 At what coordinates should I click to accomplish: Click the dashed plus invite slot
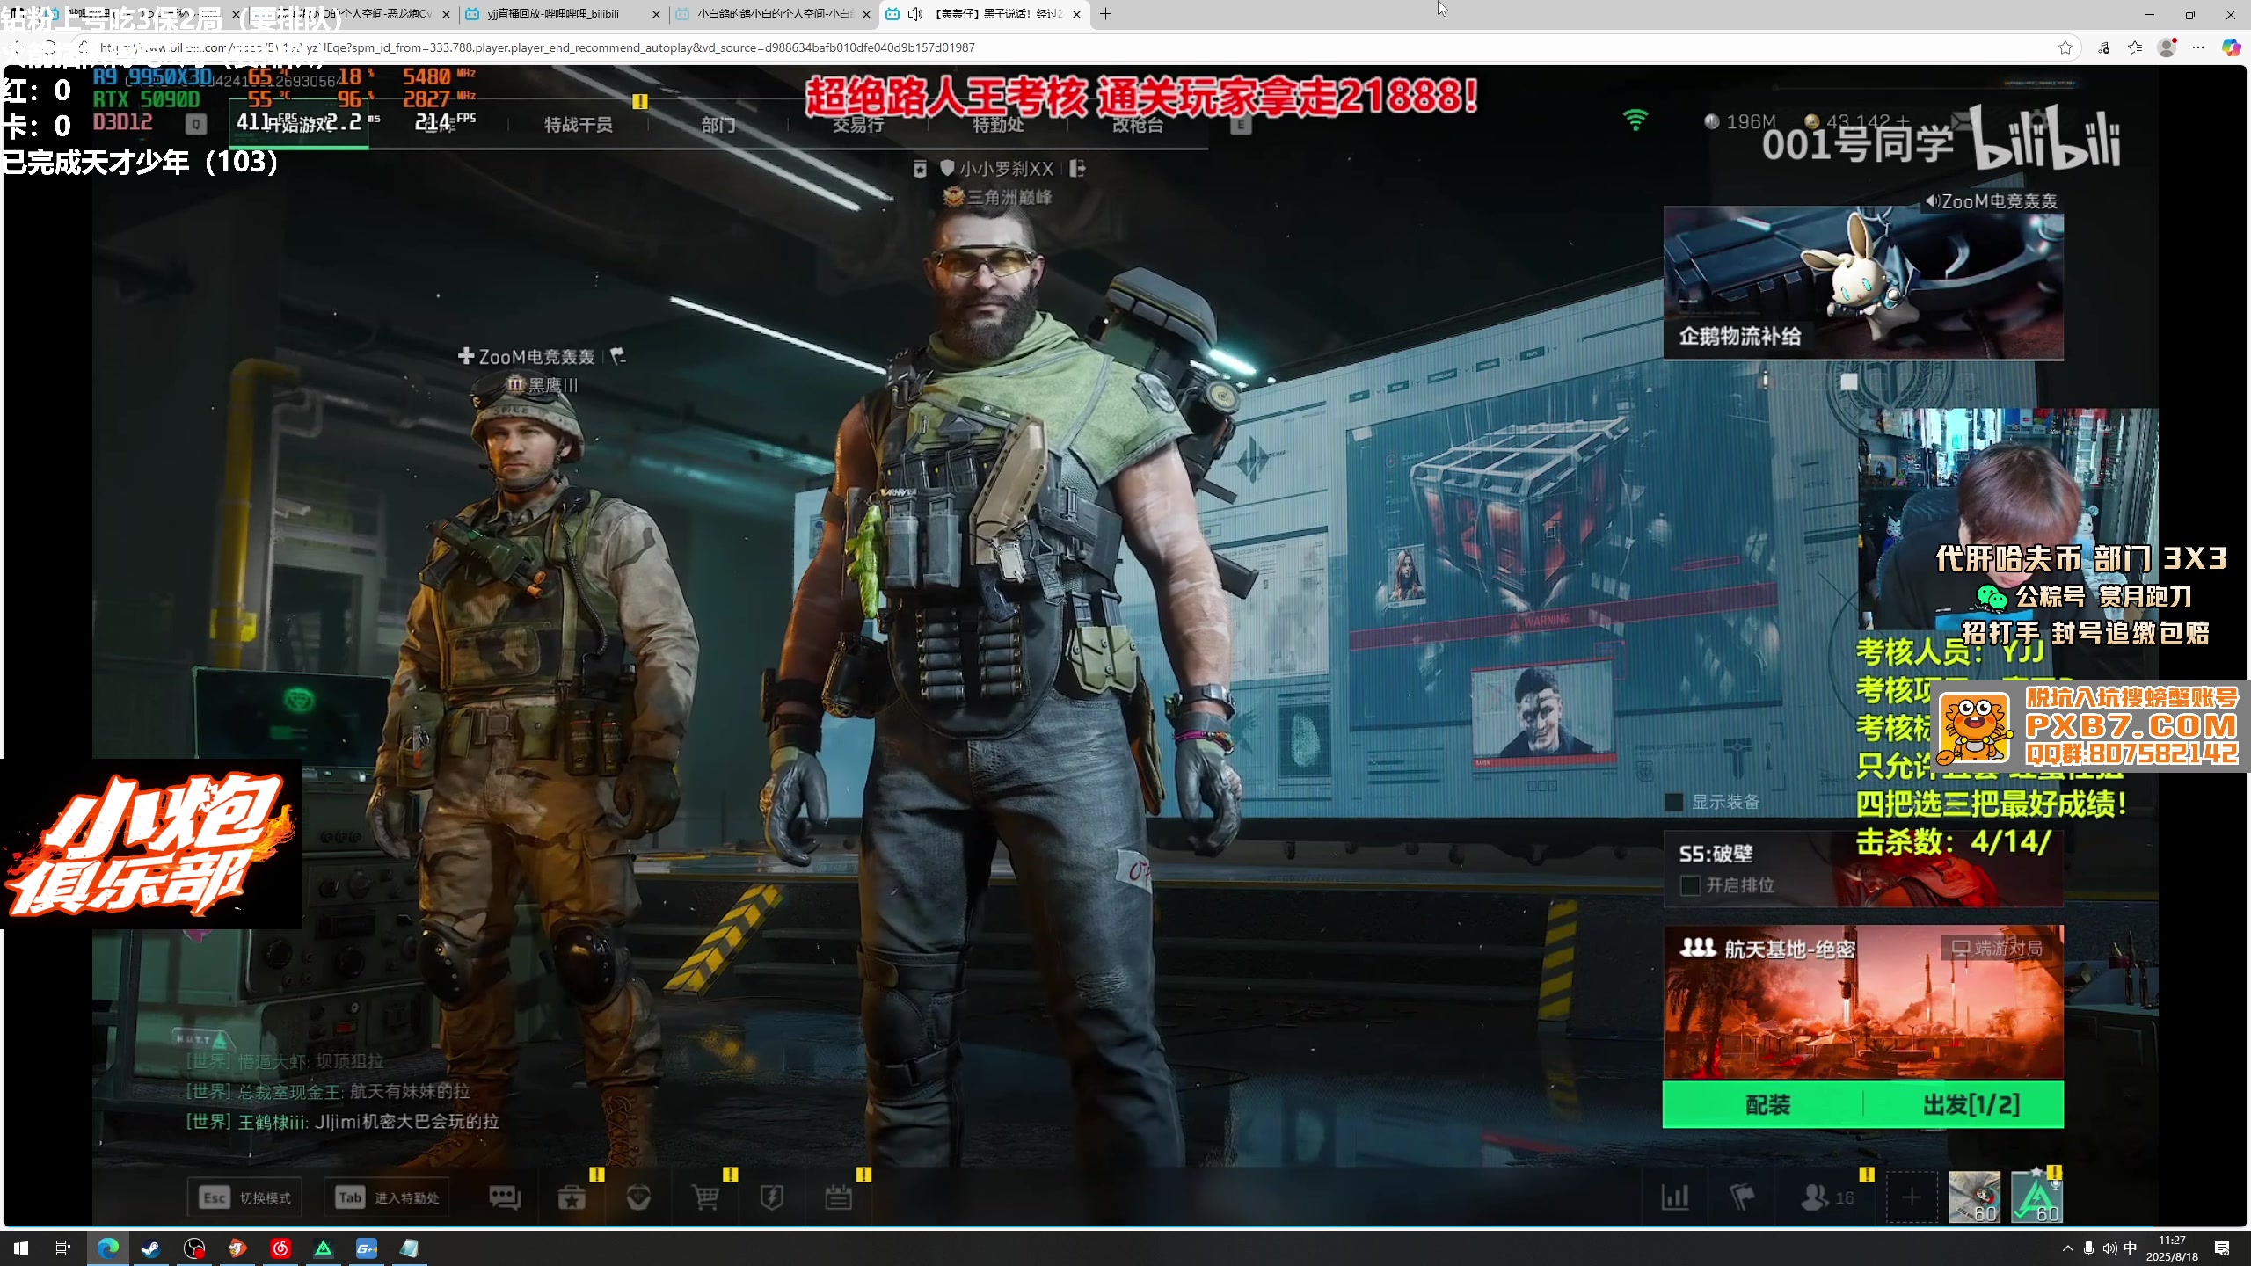[1912, 1197]
